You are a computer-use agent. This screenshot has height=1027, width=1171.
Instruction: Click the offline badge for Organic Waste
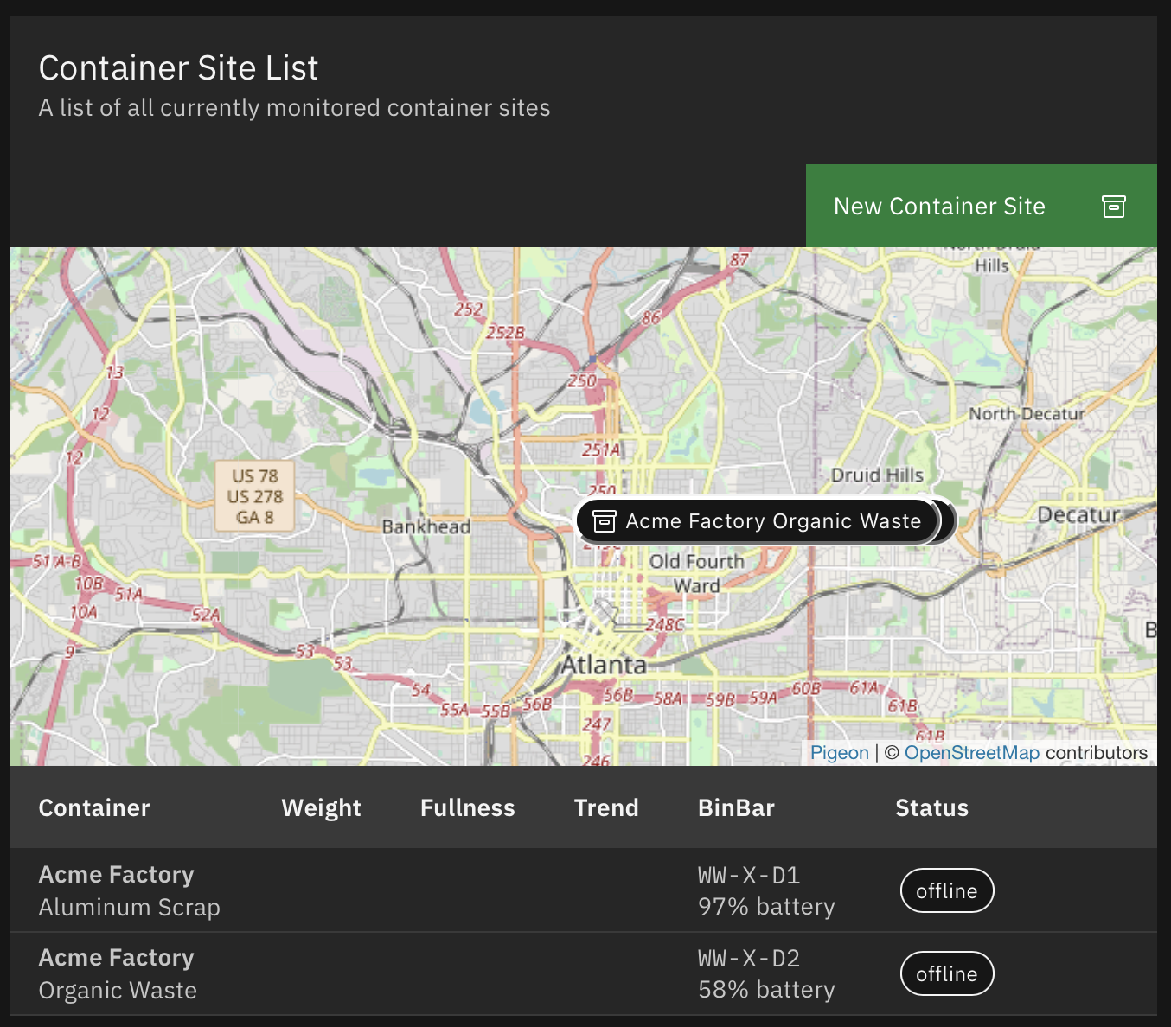947,973
